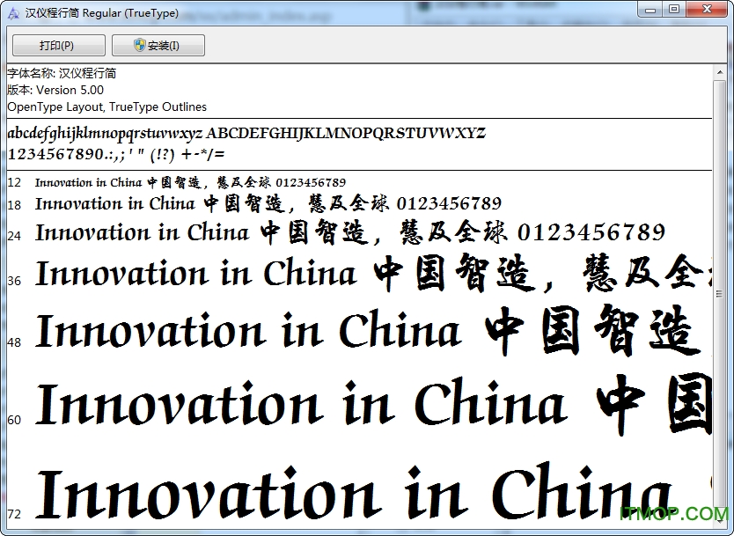This screenshot has height=536, width=734.
Task: Click the size 36 sample text line
Action: pos(373,274)
